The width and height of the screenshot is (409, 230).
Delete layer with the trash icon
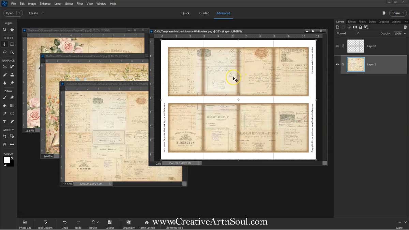click(405, 27)
